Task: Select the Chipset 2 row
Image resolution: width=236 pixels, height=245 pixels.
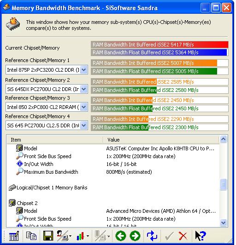Action: tap(113, 203)
